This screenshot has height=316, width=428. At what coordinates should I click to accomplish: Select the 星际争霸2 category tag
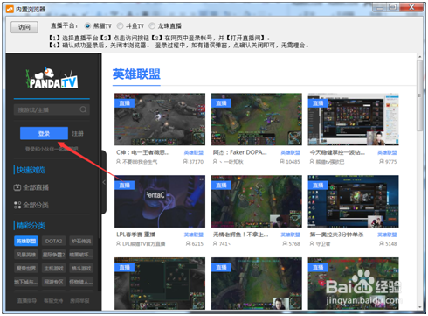[53, 255]
